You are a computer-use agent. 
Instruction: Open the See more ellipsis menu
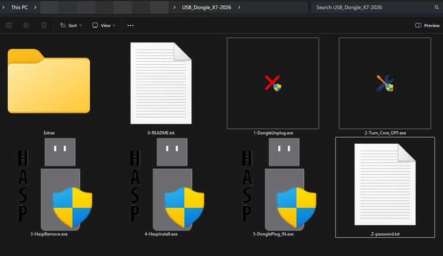(131, 25)
